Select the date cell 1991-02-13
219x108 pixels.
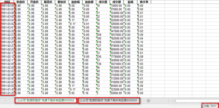pos(7,53)
